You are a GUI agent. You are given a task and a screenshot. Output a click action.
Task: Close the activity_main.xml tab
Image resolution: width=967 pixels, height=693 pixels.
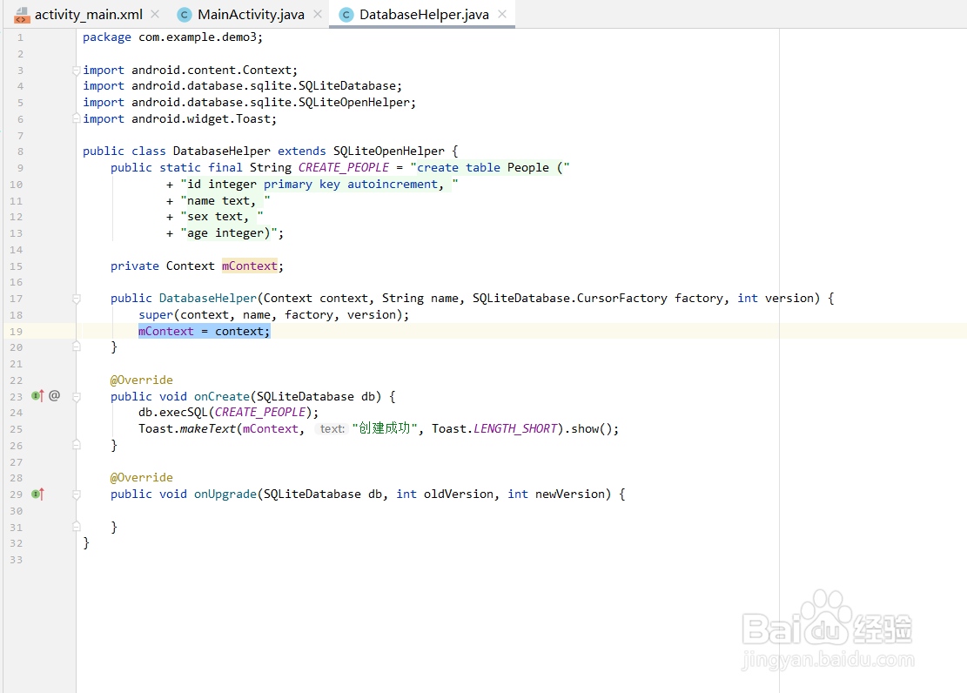156,14
